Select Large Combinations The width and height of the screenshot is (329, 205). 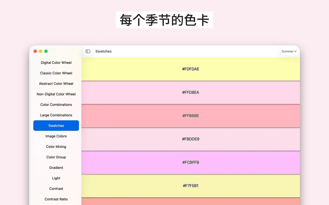pos(56,115)
